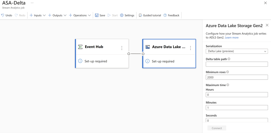Click the Operations plus icon
This screenshot has height=133, width=271.
(x=71, y=15)
